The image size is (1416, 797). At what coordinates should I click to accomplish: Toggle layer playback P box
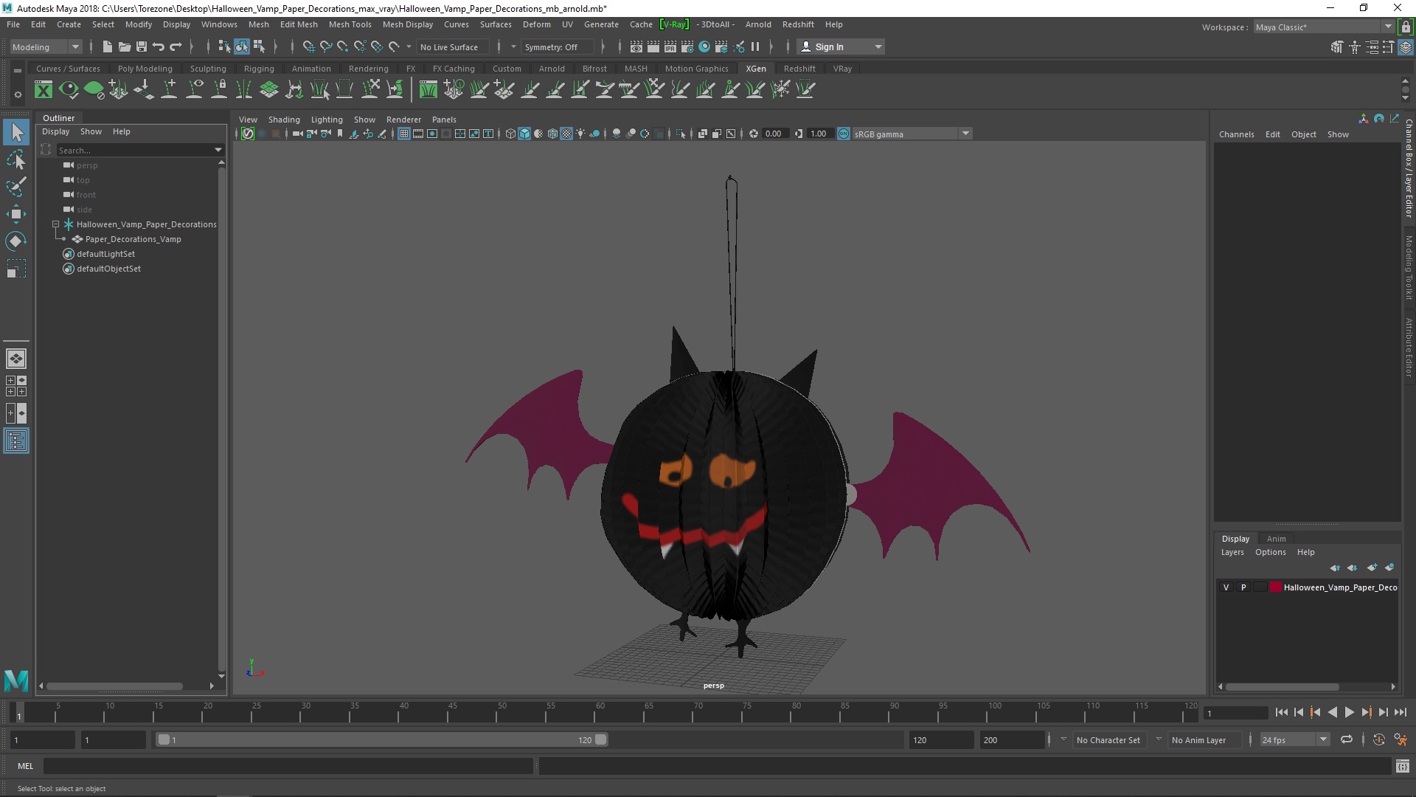tap(1243, 587)
